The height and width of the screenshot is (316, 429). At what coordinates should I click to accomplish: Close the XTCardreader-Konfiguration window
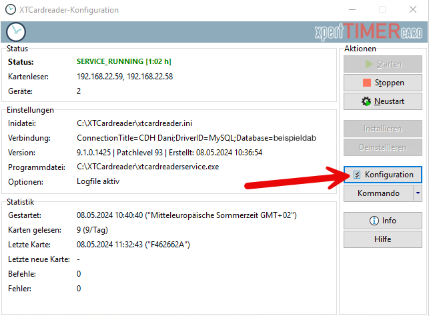click(x=414, y=10)
